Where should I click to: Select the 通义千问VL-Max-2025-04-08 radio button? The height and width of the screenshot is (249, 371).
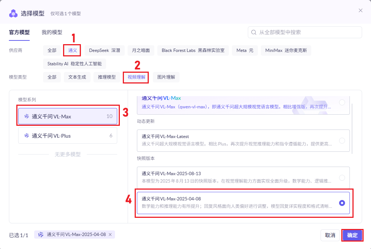[x=342, y=203]
